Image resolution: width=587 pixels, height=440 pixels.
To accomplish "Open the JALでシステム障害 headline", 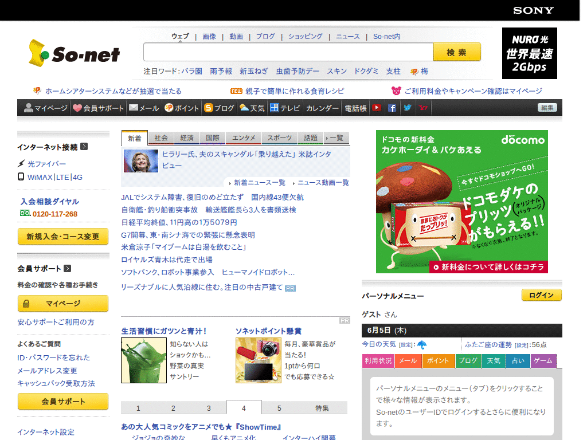I will pyautogui.click(x=212, y=197).
